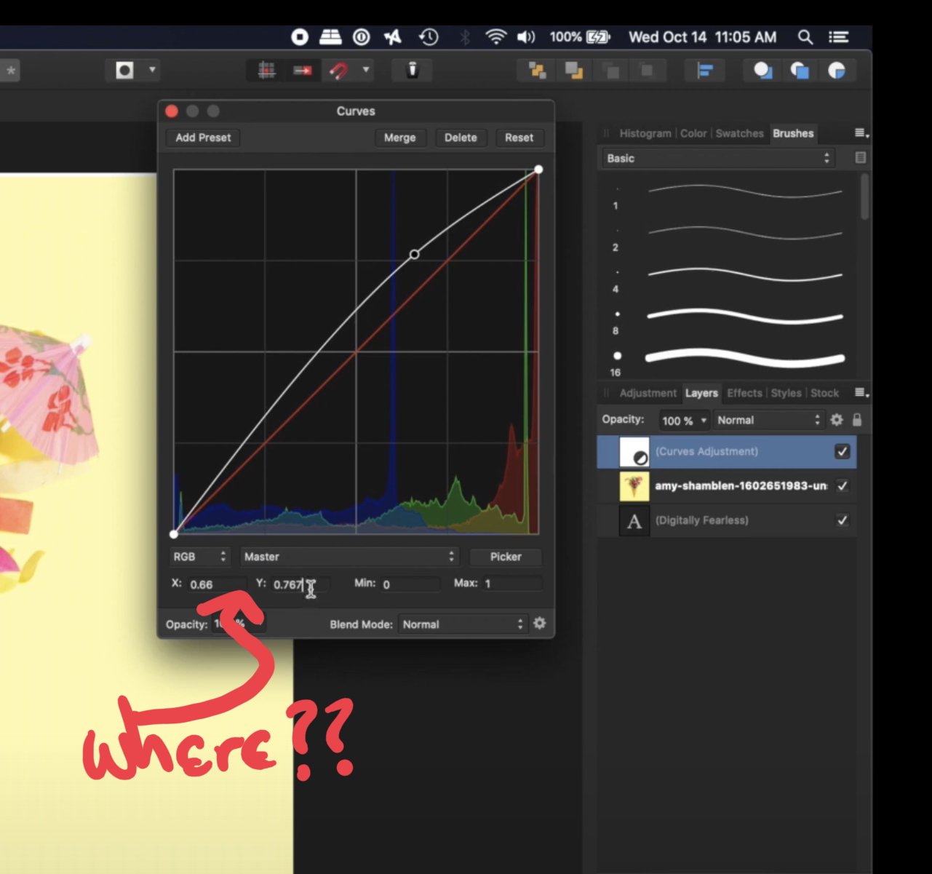Select the bottom-left curve endpoint node
Viewport: 932px width, 874px height.
(x=174, y=534)
